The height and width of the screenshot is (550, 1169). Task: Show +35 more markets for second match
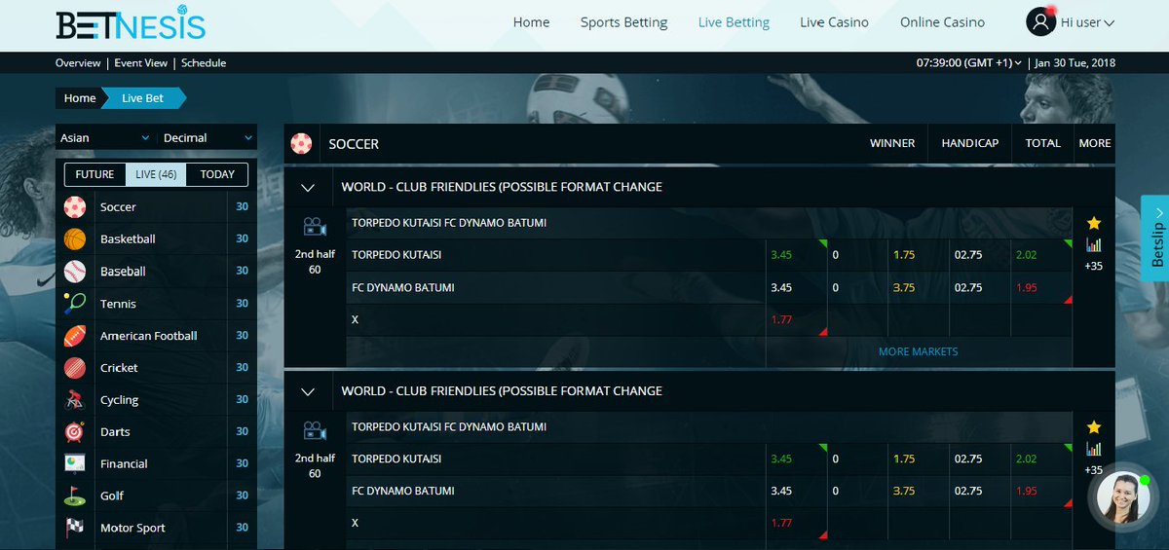pos(1094,470)
